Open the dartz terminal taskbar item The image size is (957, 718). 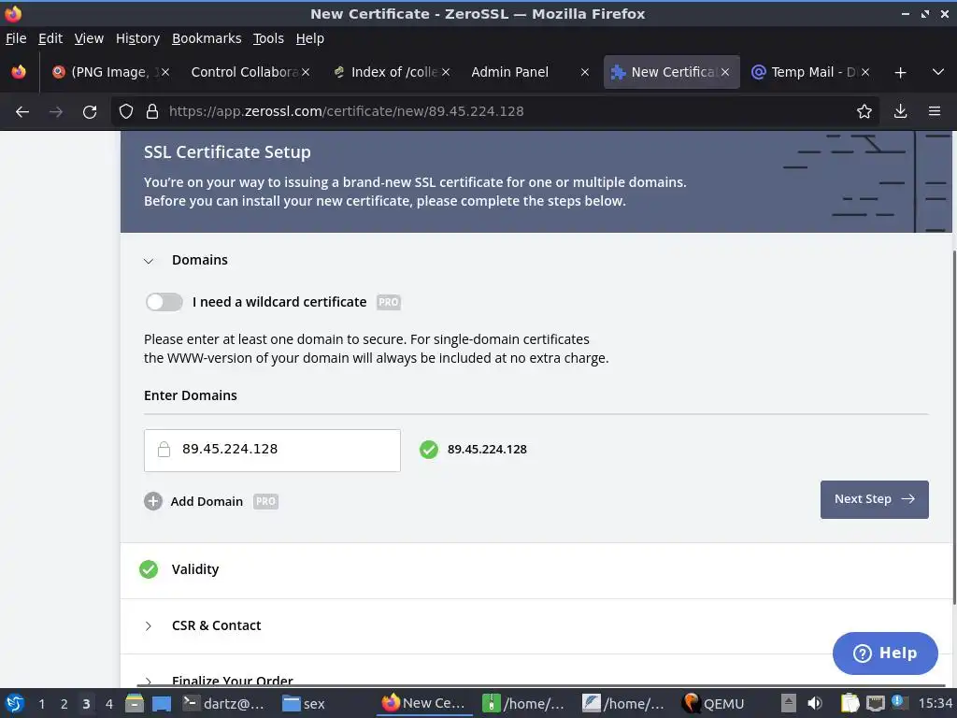point(223,704)
